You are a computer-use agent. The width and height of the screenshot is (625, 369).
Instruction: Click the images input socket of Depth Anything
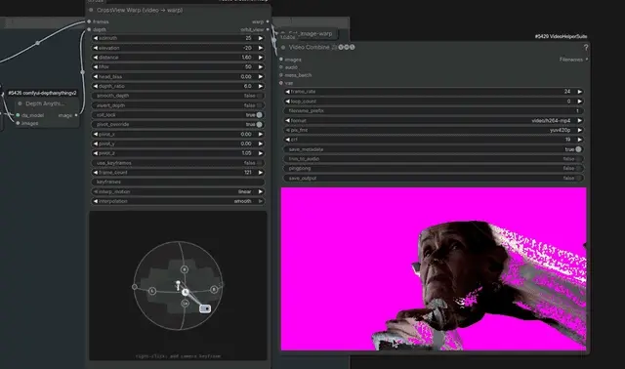point(18,123)
